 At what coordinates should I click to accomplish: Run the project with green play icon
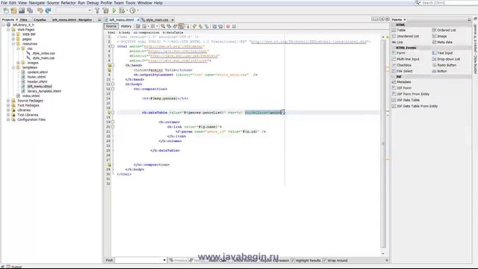point(114,10)
